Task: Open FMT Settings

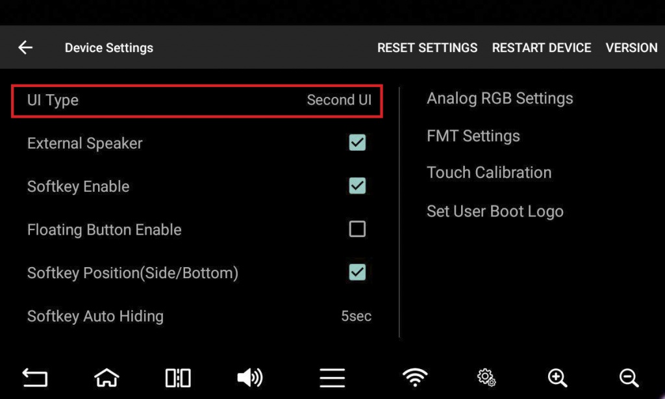Action: coord(473,136)
